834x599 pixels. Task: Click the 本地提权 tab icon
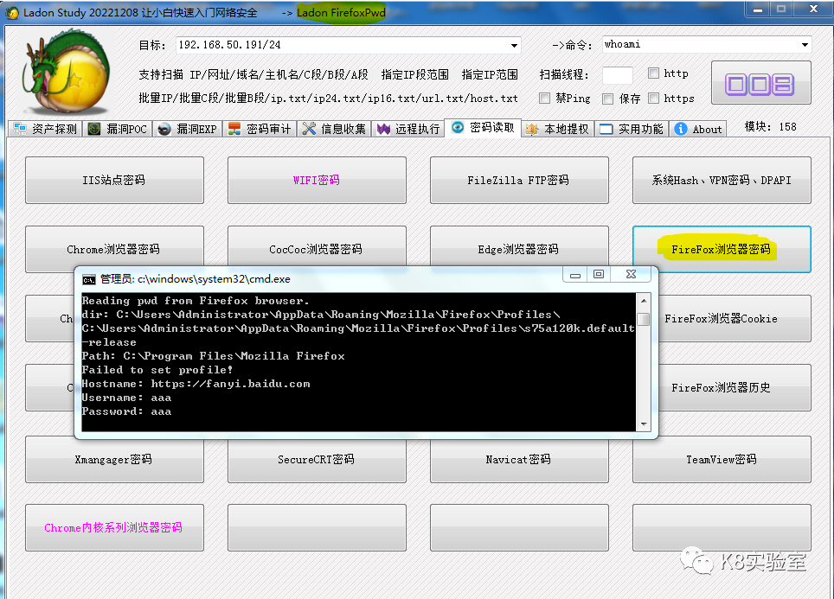pos(531,129)
